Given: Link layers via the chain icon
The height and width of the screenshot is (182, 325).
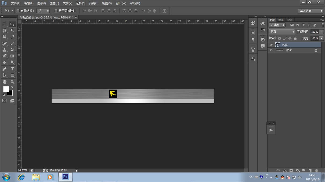Looking at the screenshot, I should 278,170.
